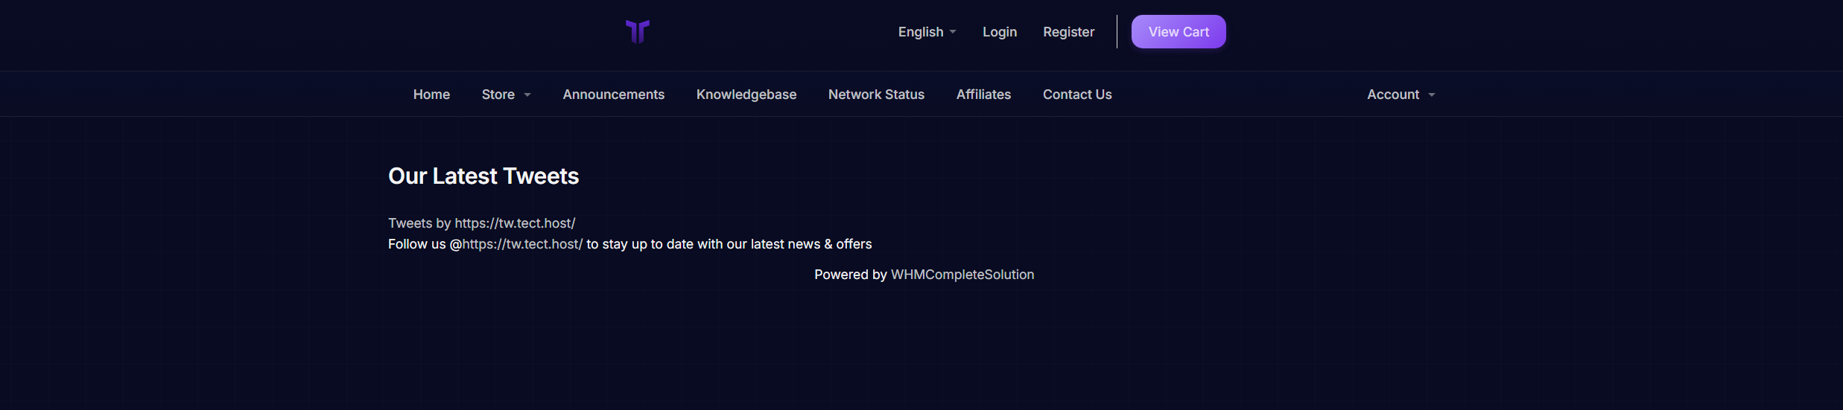1843x410 pixels.
Task: Open the Knowledgebase menu item
Action: (746, 95)
